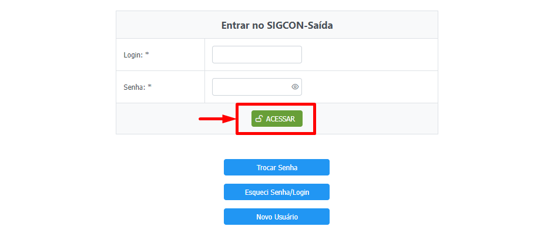Image resolution: width=547 pixels, height=233 pixels.
Task: Open the Trocar Senha option
Action: (277, 167)
